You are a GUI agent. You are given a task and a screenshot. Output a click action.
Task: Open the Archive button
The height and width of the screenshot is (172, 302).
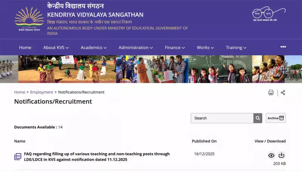276,118
